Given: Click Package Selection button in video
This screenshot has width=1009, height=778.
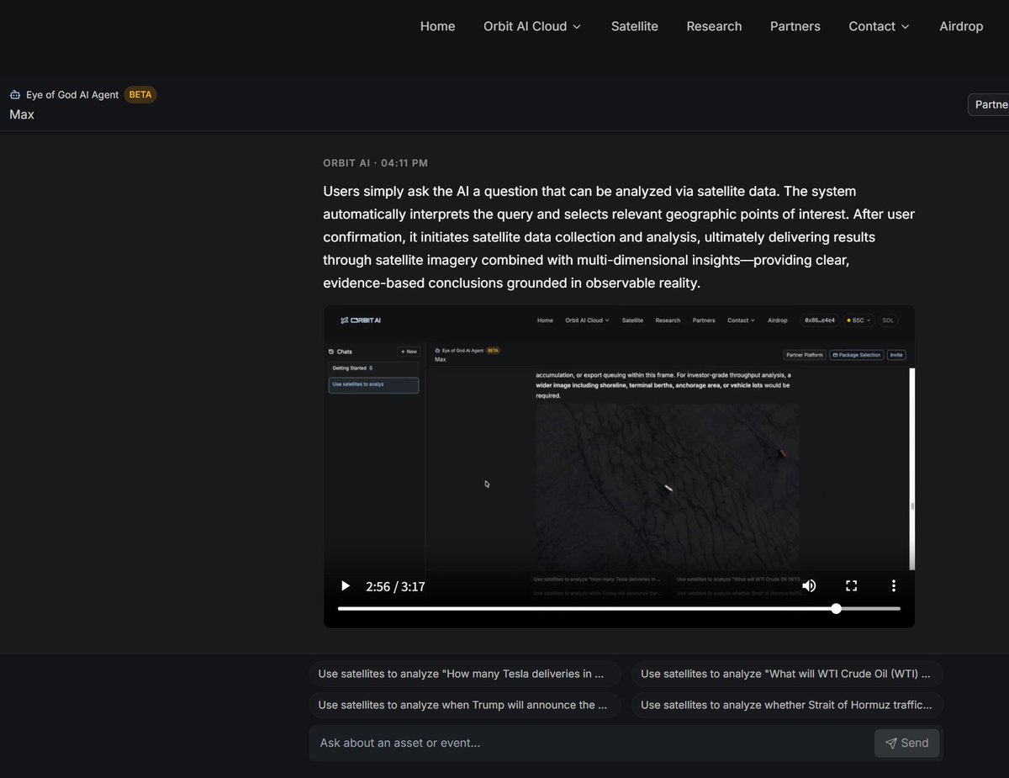Looking at the screenshot, I should (856, 355).
